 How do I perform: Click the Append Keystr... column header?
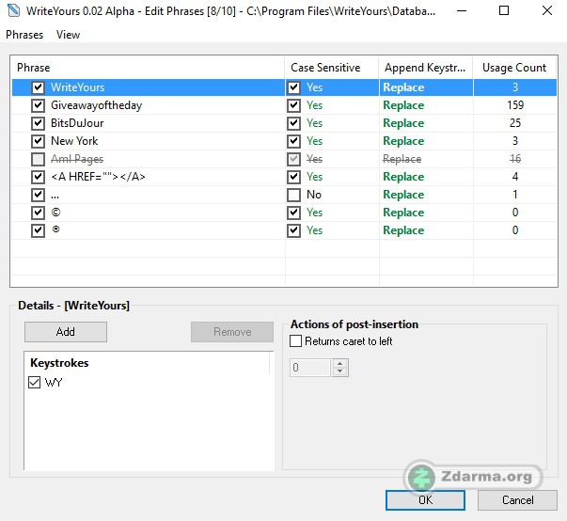[426, 68]
